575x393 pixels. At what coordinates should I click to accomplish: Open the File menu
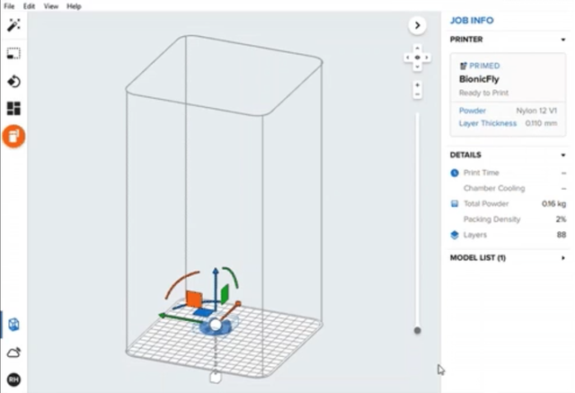click(9, 6)
